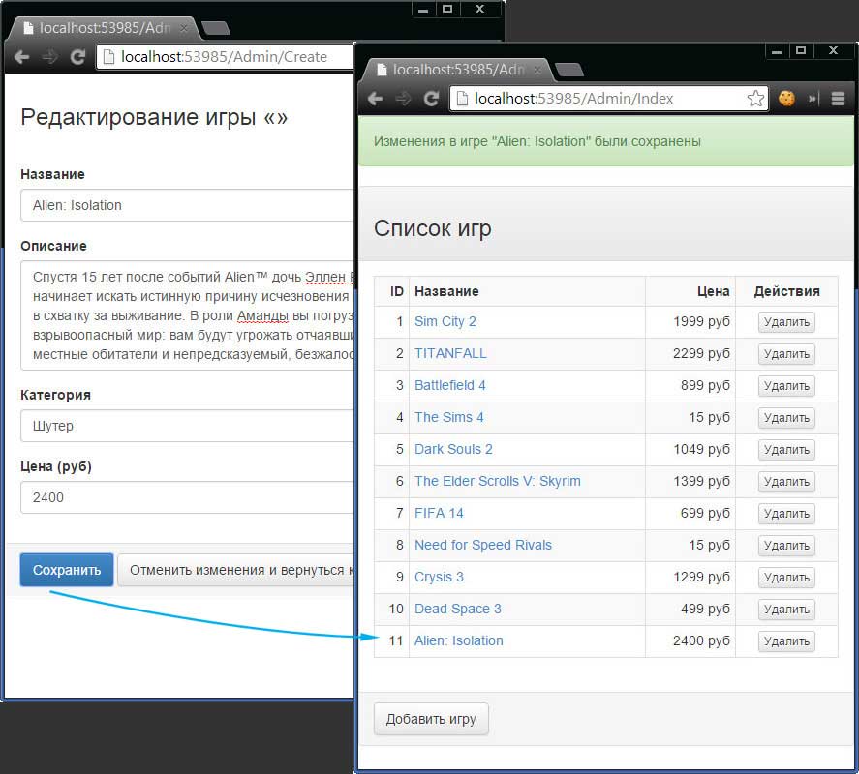The height and width of the screenshot is (774, 859).
Task: Open the Alien: Isolation link in list
Action: click(x=458, y=640)
